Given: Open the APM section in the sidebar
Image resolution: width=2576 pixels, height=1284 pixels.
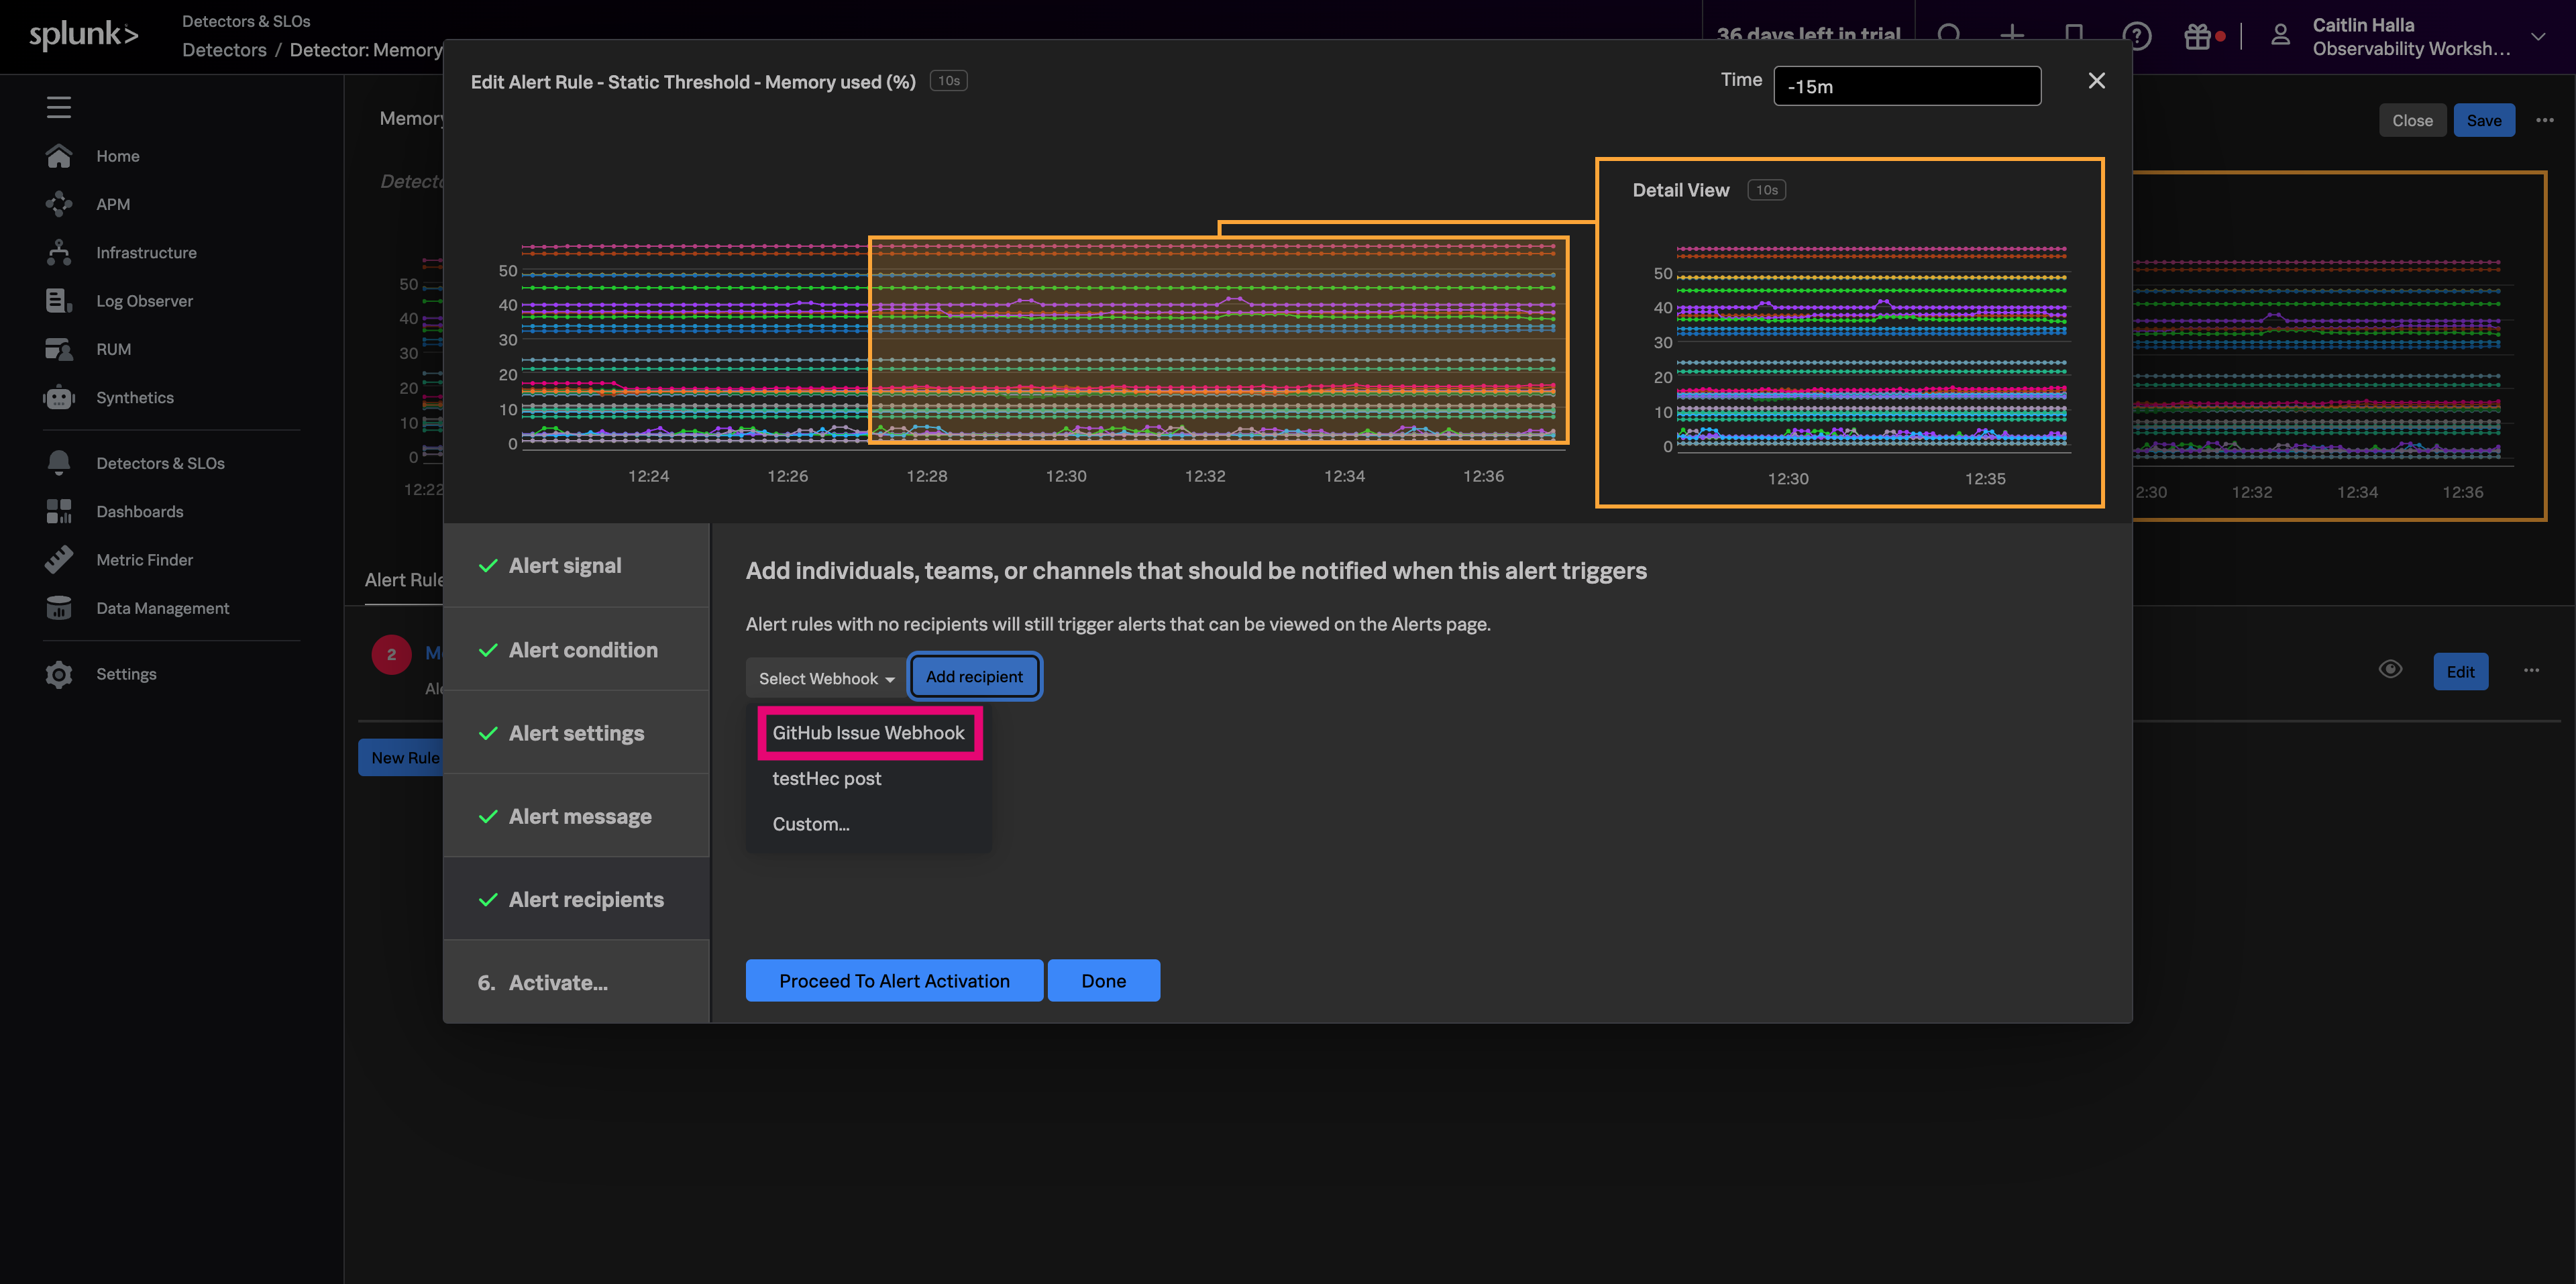Looking at the screenshot, I should 113,204.
